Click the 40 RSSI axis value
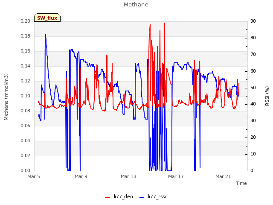 pos(253,104)
